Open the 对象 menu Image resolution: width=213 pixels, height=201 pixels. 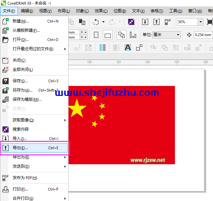pos(82,11)
